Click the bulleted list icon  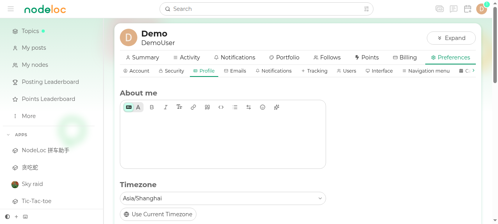pos(235,107)
